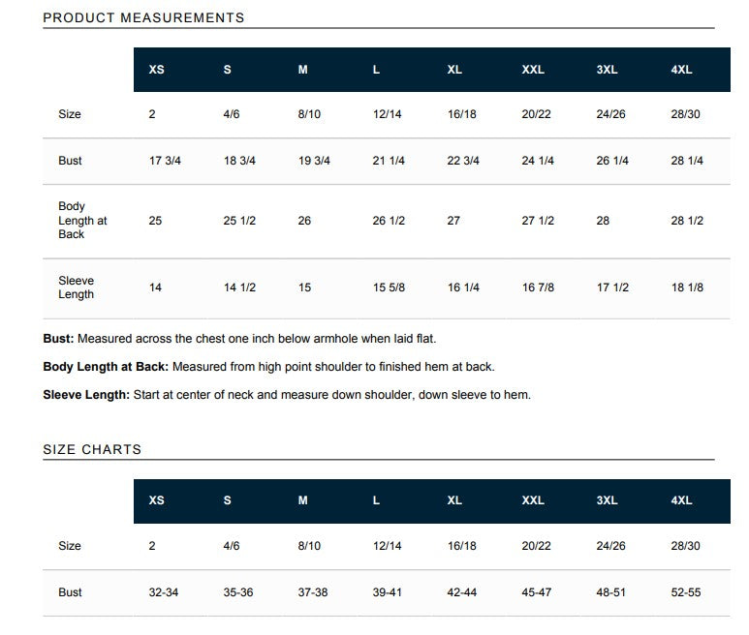The width and height of the screenshot is (749, 635).
Task: Select size 16/18 in Product Measurements row
Action: pos(461,114)
